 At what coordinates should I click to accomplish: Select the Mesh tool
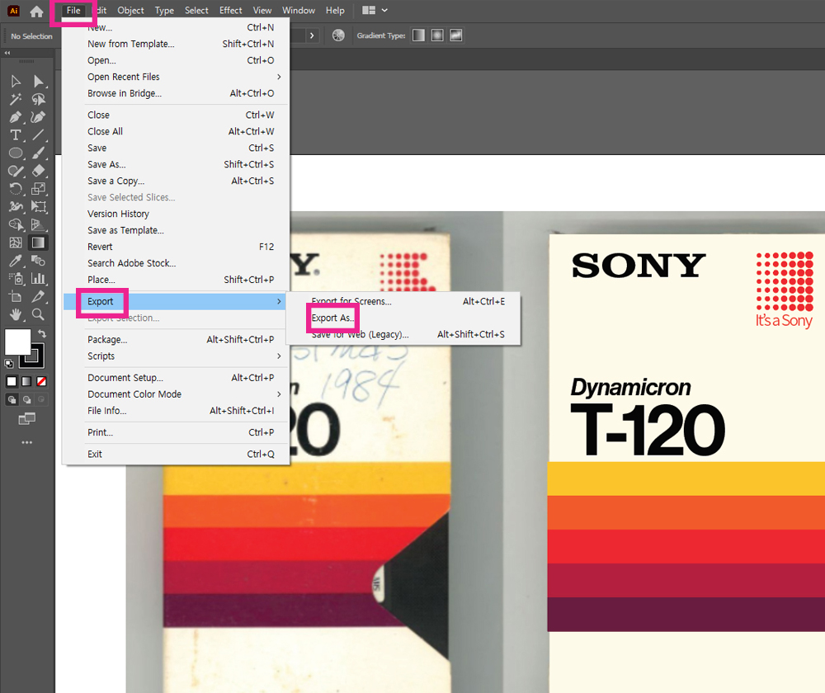16,243
